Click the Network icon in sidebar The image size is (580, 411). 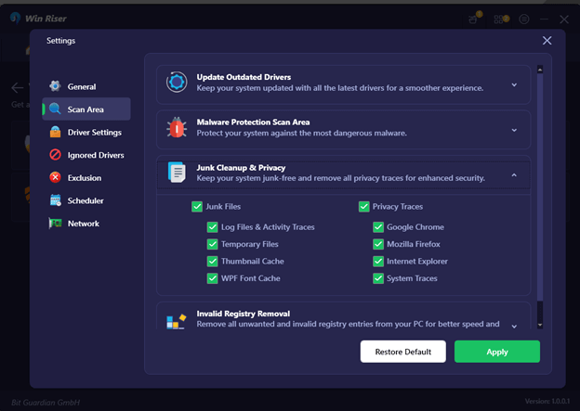(x=56, y=224)
